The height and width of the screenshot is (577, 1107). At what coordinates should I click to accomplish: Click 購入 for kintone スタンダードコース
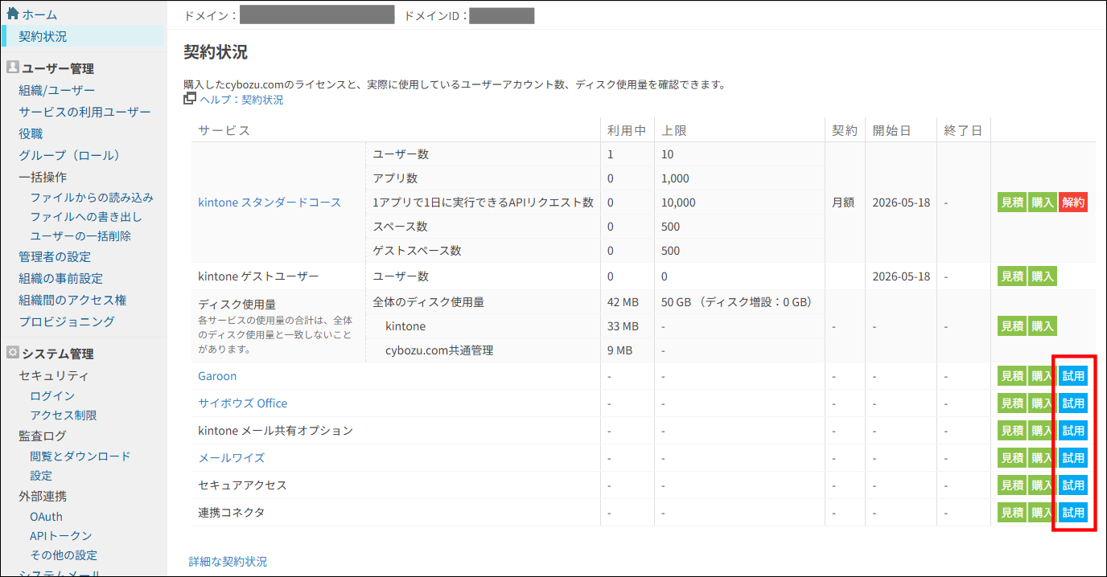click(x=1042, y=203)
